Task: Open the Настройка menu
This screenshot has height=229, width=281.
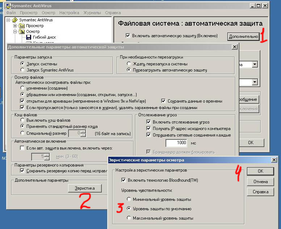Action: pos(69,13)
